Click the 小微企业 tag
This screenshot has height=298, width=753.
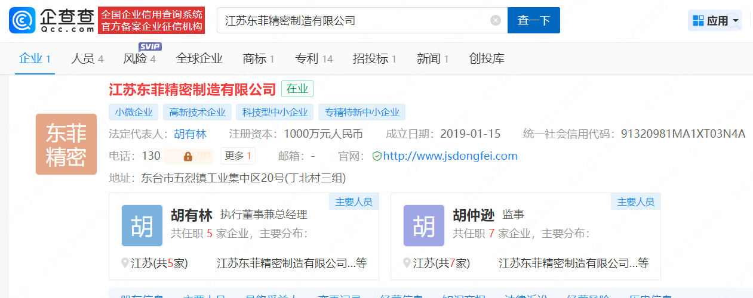click(134, 112)
